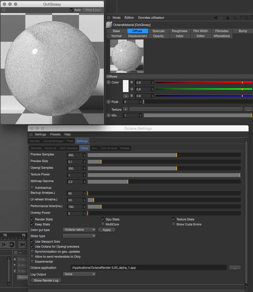Open the Color gui type dropdown
Viewport: 253px width, 292px height.
pyautogui.click(x=79, y=230)
